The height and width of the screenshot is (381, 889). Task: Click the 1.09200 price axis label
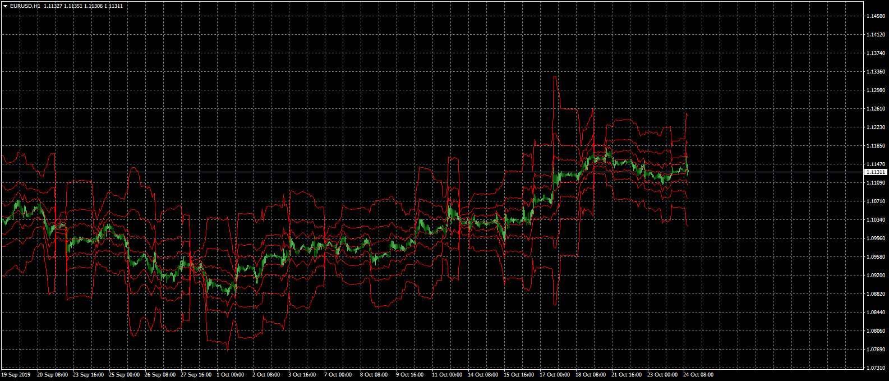pos(876,276)
